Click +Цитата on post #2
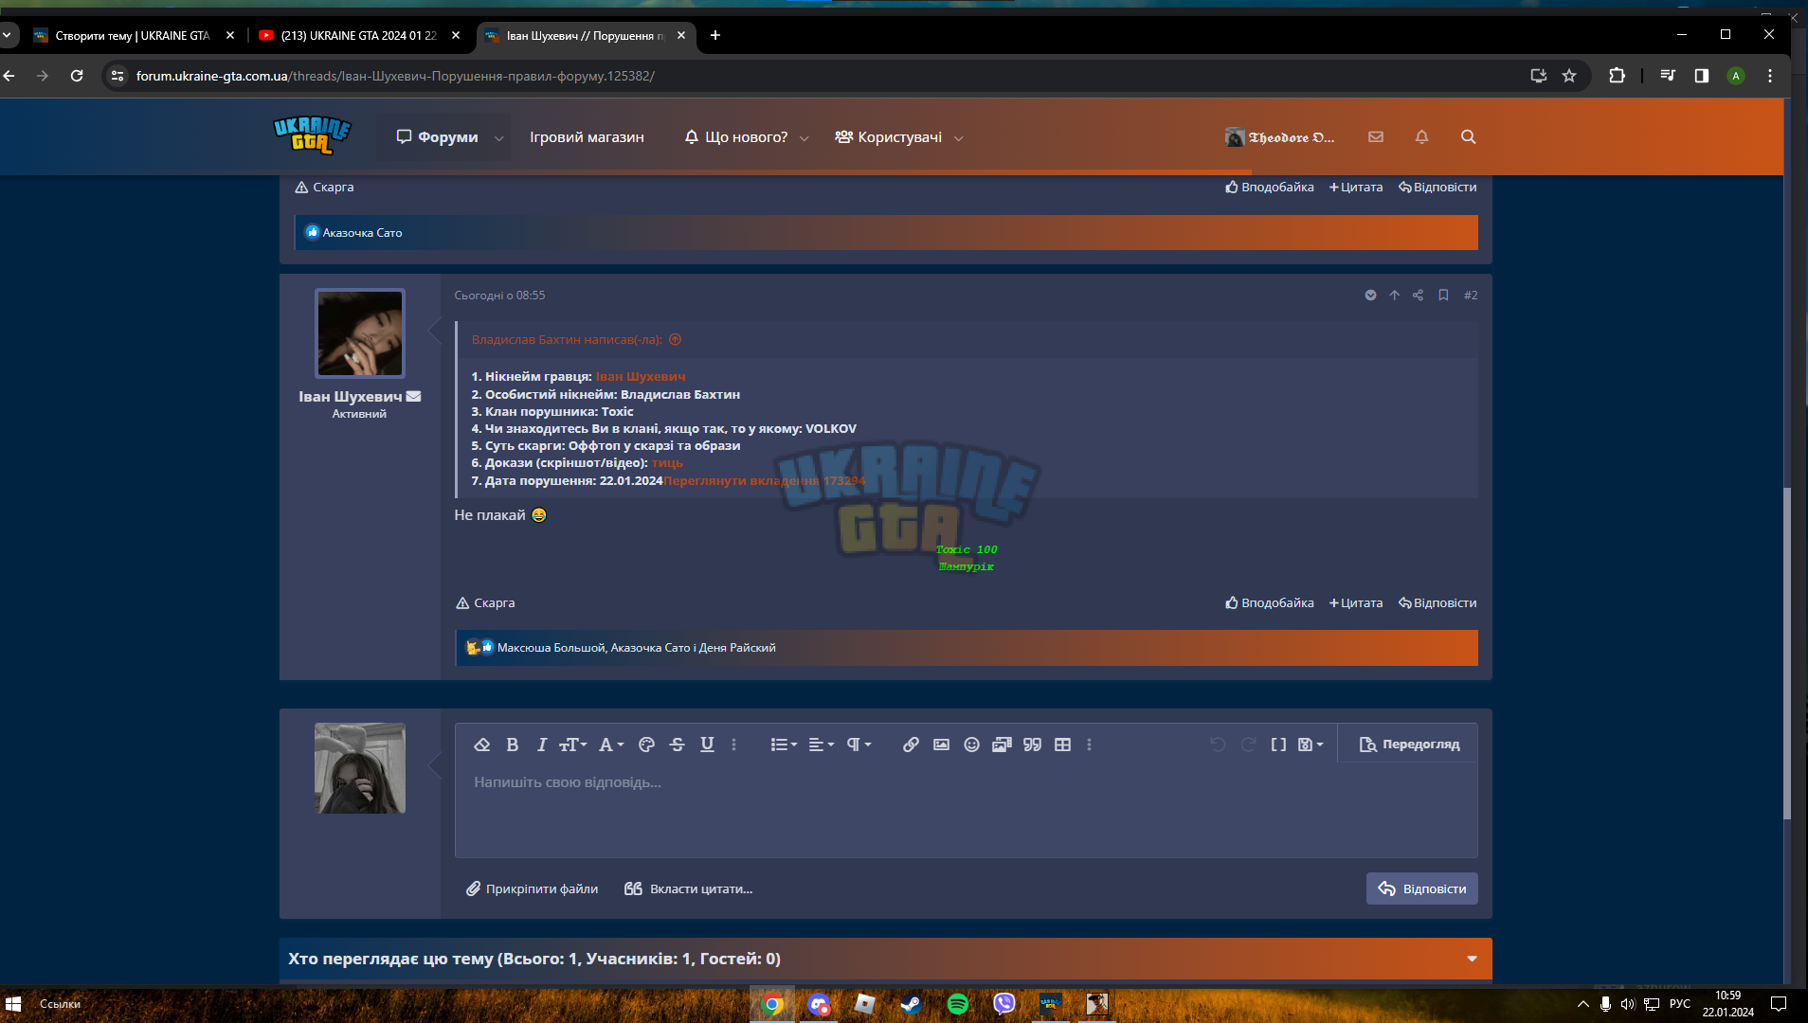Screen dimensions: 1808x1023 point(1356,603)
